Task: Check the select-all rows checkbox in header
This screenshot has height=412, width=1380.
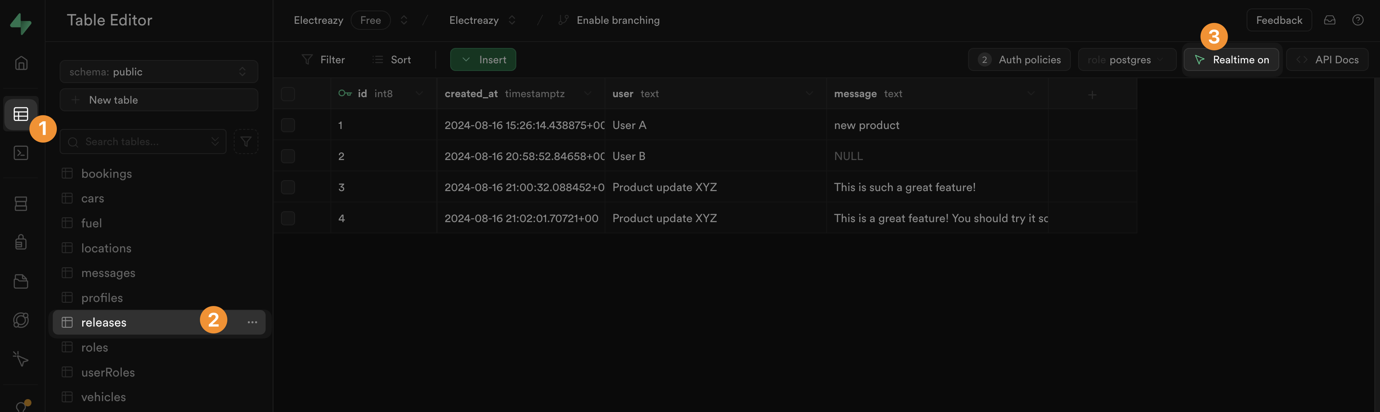Action: tap(288, 94)
